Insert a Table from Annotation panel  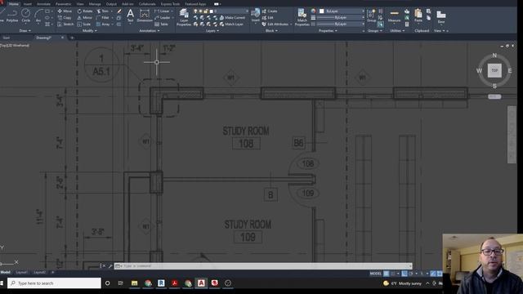[x=162, y=24]
